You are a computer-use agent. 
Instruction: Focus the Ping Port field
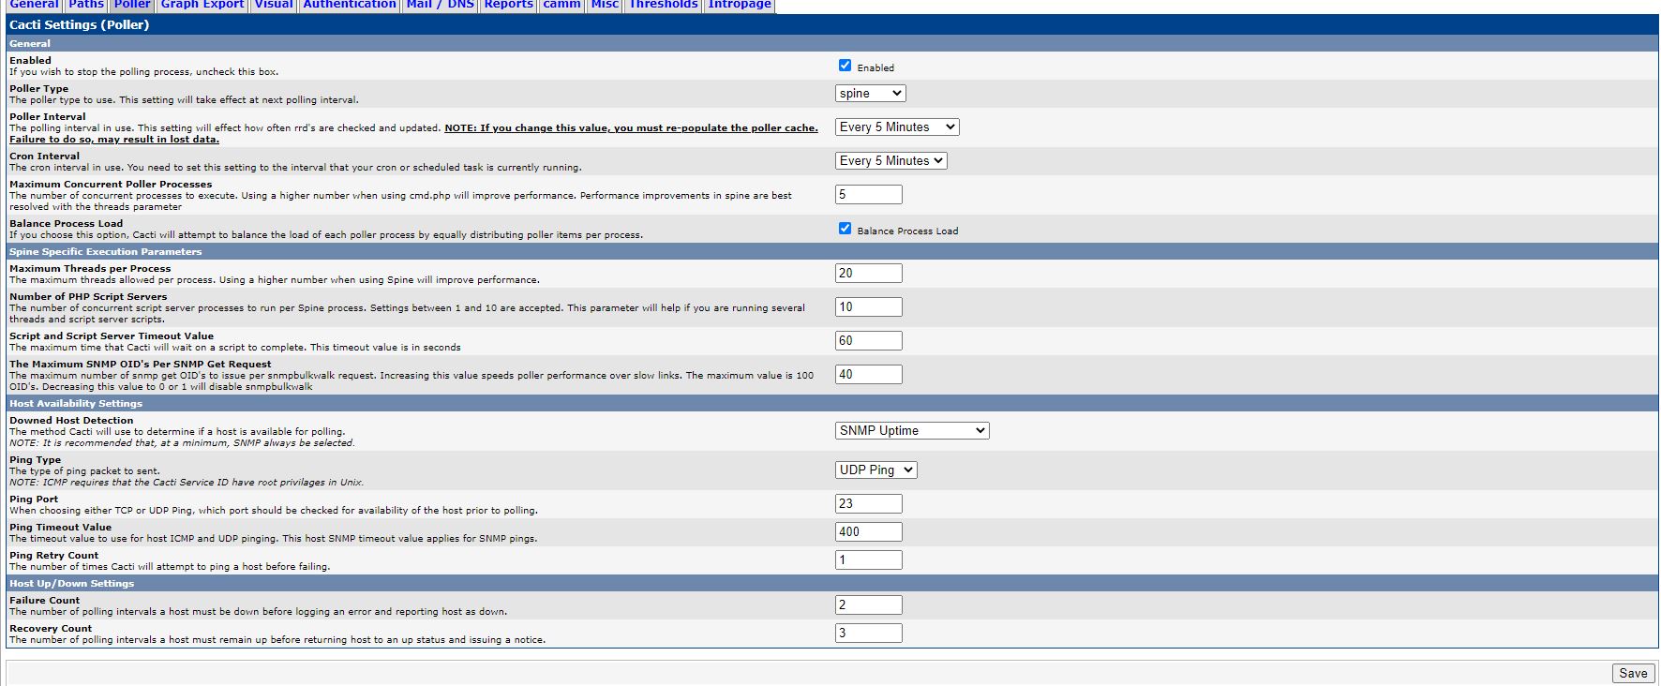coord(869,504)
